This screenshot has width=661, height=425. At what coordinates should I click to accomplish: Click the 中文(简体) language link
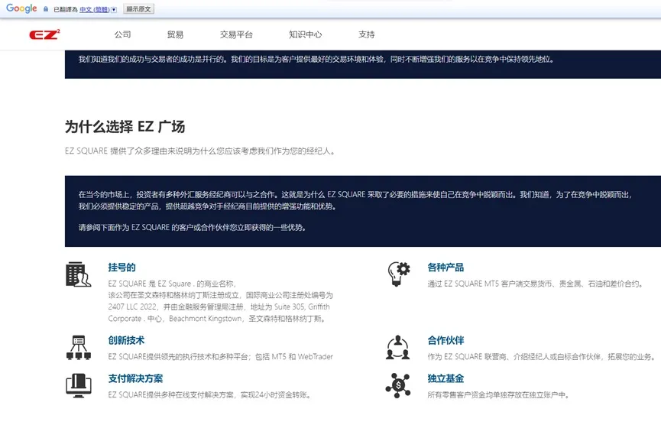click(x=95, y=9)
